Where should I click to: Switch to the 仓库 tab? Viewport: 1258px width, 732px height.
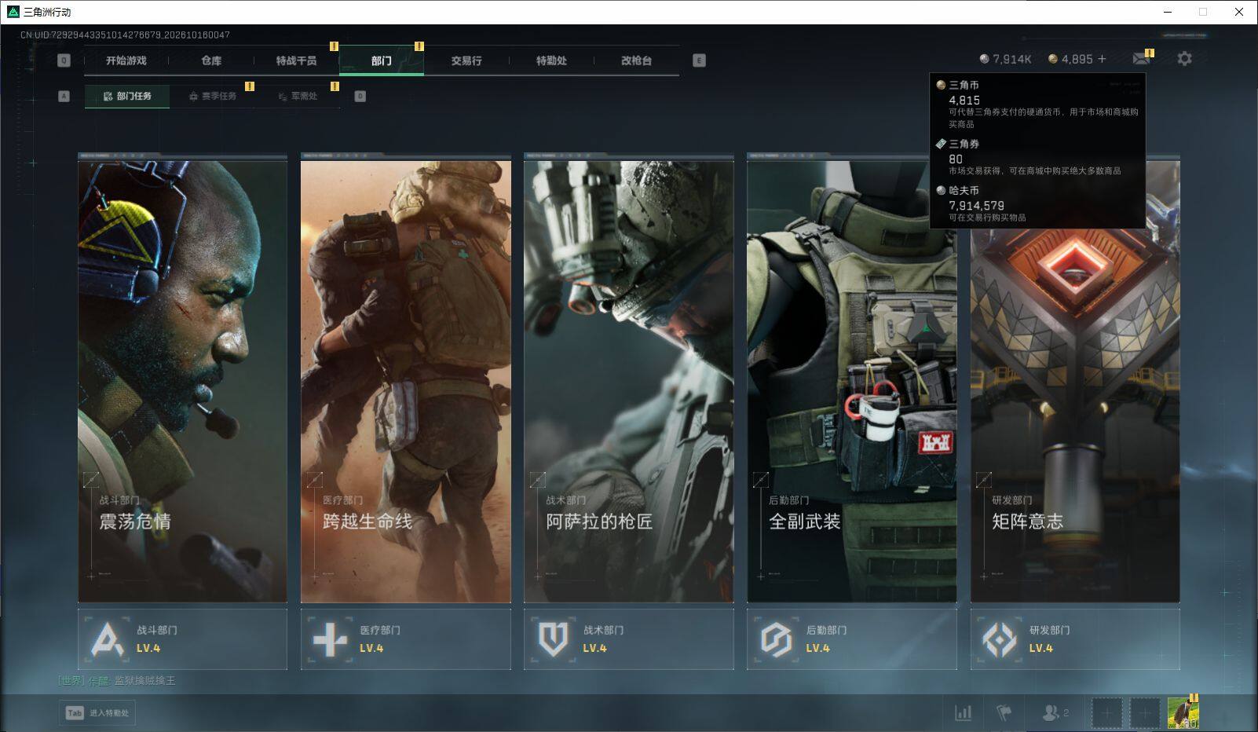pyautogui.click(x=211, y=60)
